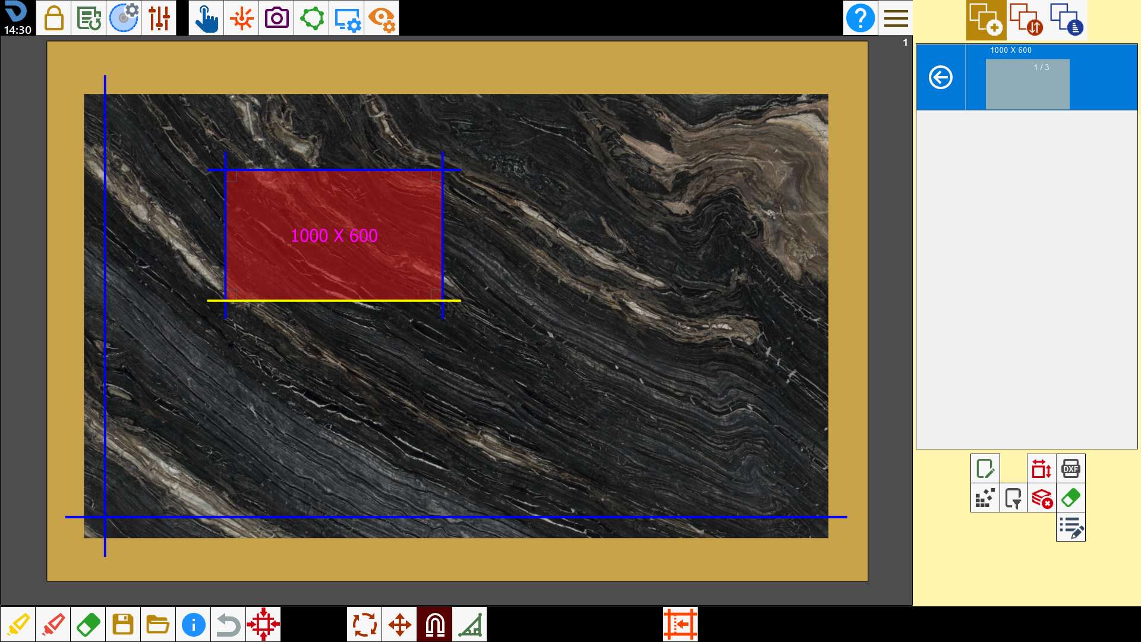
Task: Select the 1000 X 600 piece thumbnail
Action: pyautogui.click(x=1027, y=84)
